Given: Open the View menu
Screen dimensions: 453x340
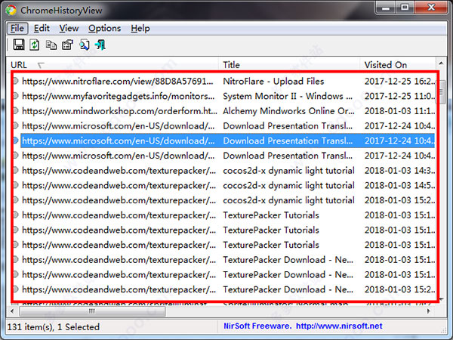Looking at the screenshot, I should [69, 29].
